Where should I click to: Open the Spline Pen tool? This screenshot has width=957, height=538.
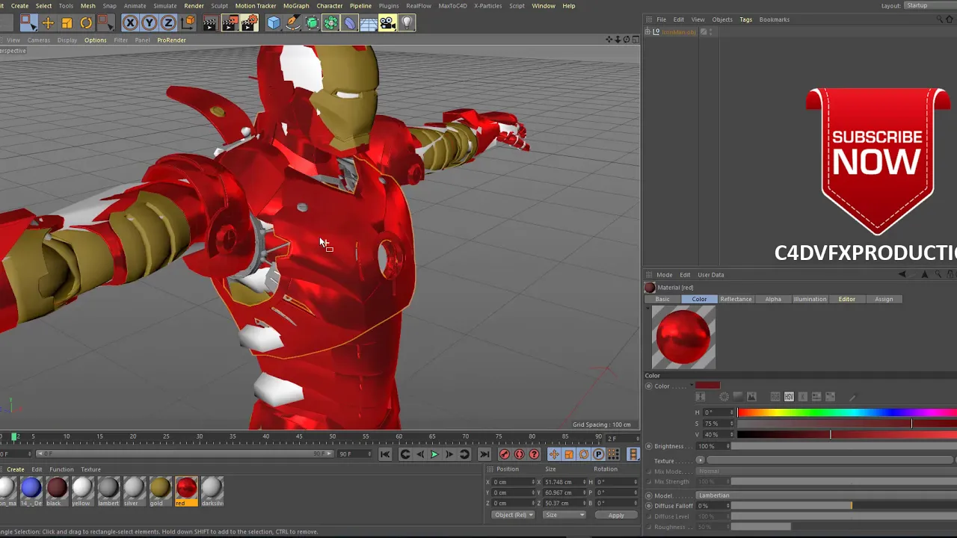click(x=293, y=23)
